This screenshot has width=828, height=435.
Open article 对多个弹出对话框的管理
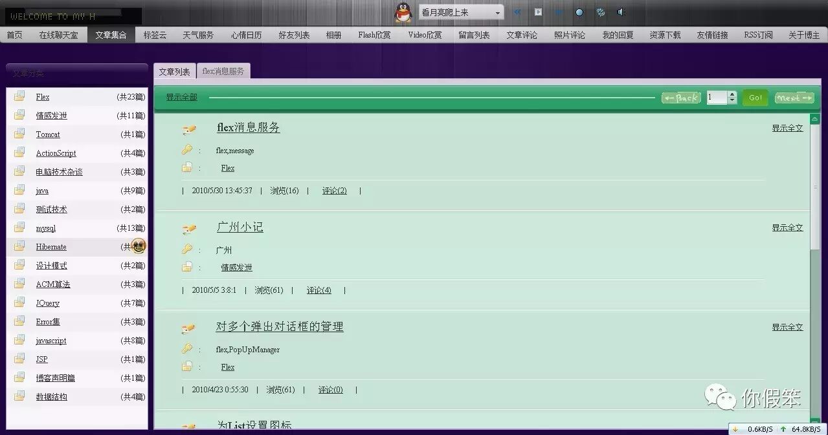(x=280, y=327)
